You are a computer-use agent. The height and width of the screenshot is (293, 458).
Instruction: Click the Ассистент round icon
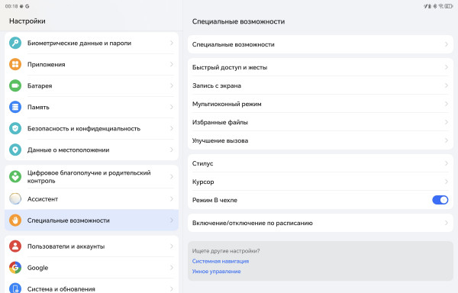[x=15, y=198]
